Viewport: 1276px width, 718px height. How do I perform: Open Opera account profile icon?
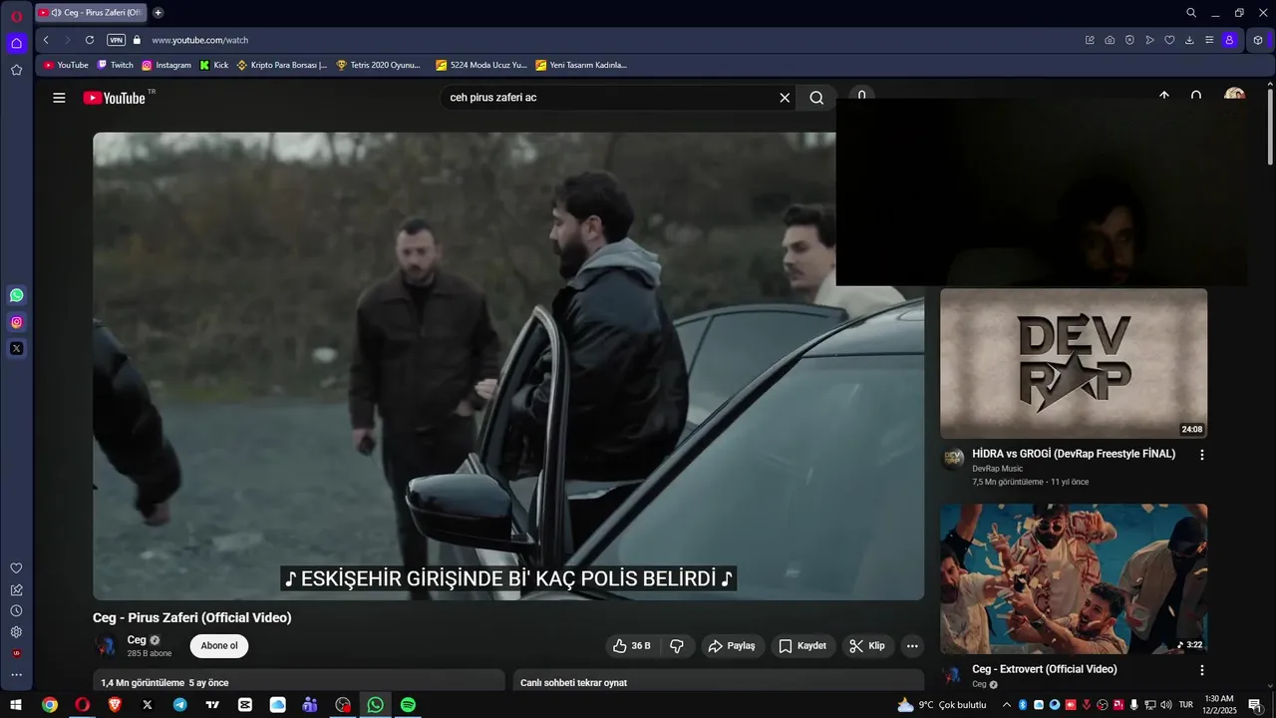pos(1229,40)
